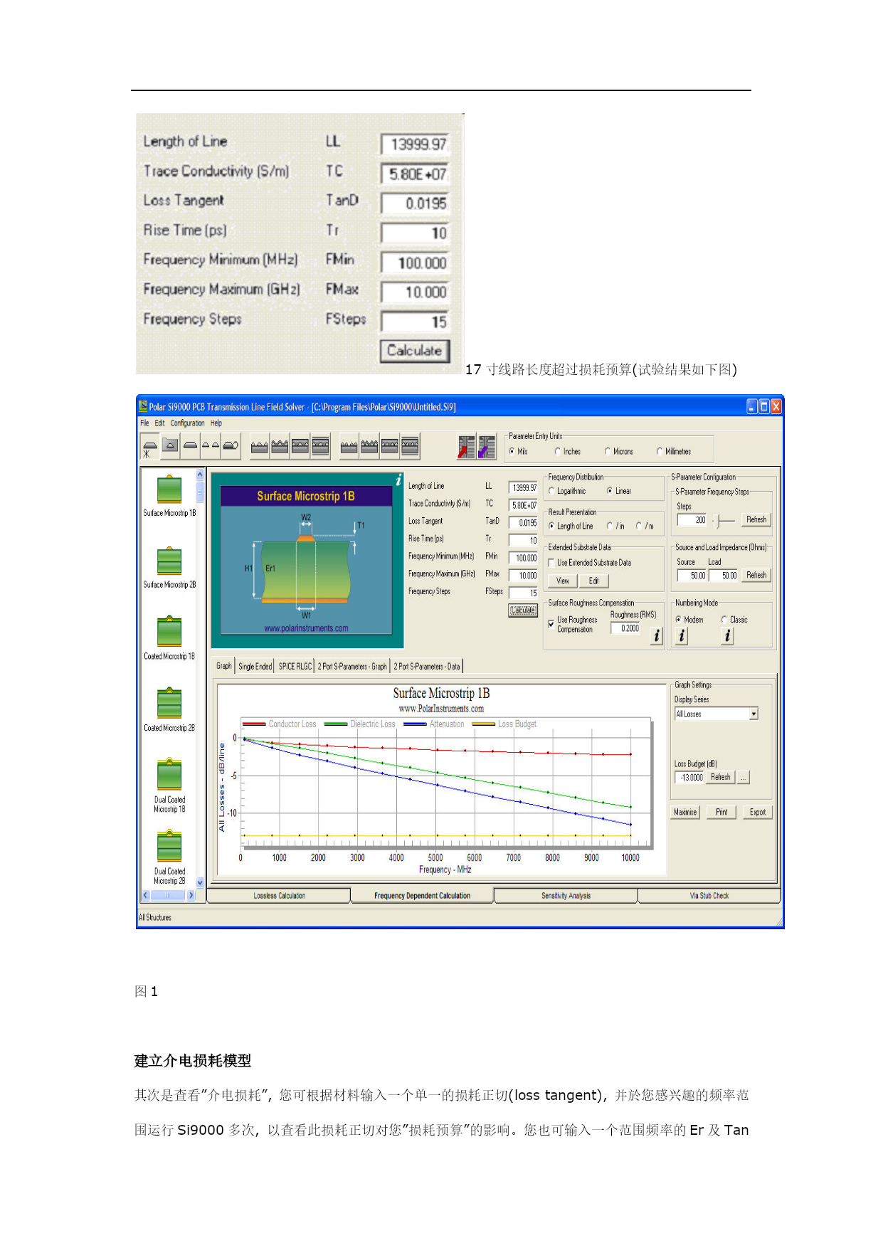Enable Use Extended Substrate Data checkbox

551,563
